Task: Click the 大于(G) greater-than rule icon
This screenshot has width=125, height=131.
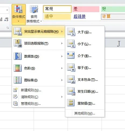Action: coord(71,32)
